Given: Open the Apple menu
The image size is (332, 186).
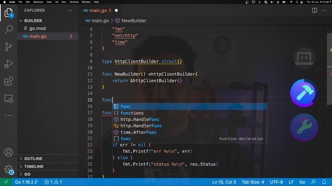Looking at the screenshot, I should (x=5, y=2).
